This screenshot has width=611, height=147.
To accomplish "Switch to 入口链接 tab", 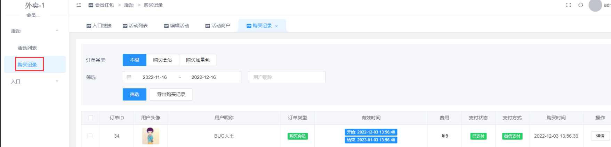I will pyautogui.click(x=99, y=26).
